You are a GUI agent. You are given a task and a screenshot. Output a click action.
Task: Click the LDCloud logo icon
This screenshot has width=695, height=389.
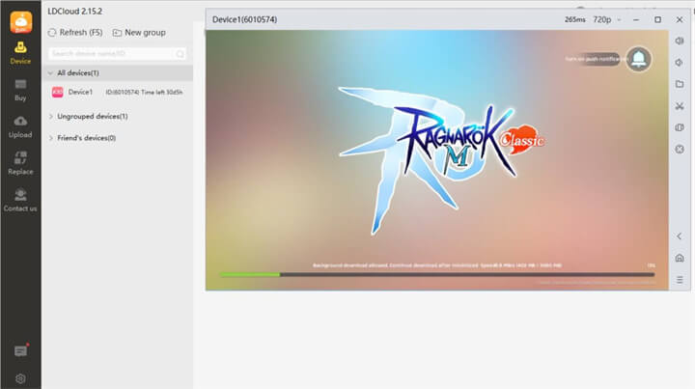21,22
